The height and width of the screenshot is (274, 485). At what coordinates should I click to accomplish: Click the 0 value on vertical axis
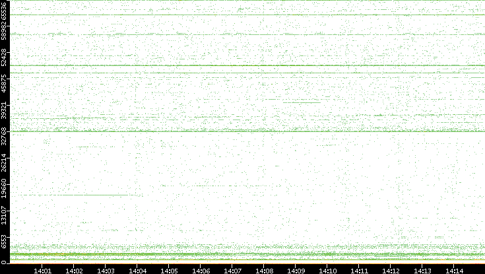coord(3,263)
